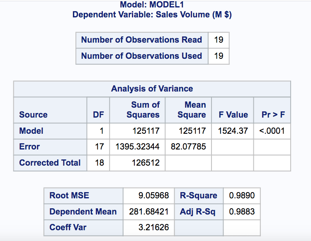Select the F Value column header
Image resolution: width=311 pixels, height=241 pixels.
[x=233, y=115]
